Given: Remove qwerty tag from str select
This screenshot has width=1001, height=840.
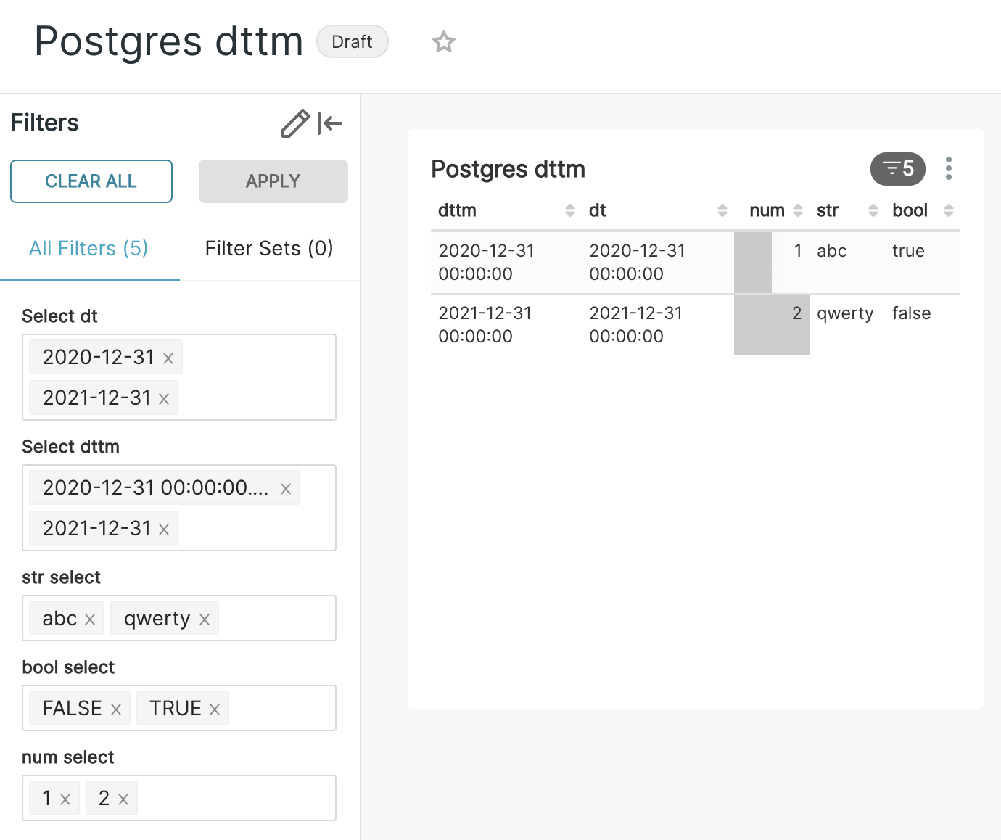Looking at the screenshot, I should [x=205, y=619].
